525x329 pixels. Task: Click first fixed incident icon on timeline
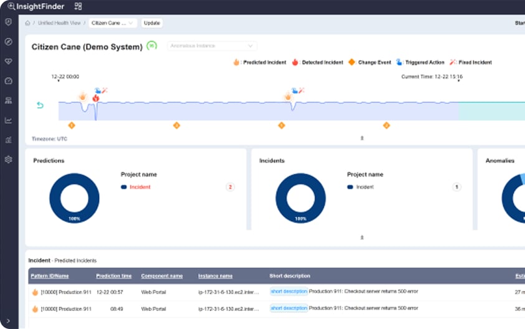click(x=105, y=90)
